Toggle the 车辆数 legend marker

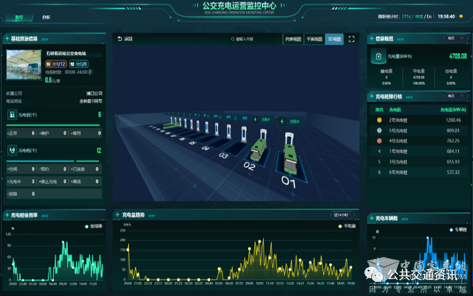(453, 230)
